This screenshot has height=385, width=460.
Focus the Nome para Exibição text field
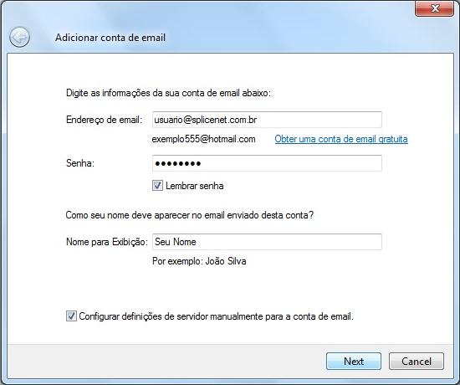tap(267, 242)
